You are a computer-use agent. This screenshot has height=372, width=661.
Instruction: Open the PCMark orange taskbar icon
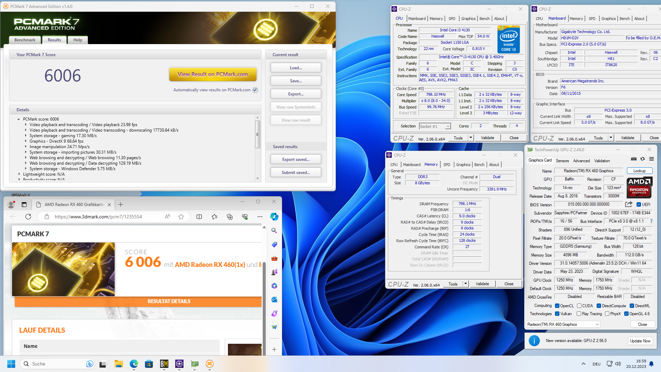[x=209, y=364]
